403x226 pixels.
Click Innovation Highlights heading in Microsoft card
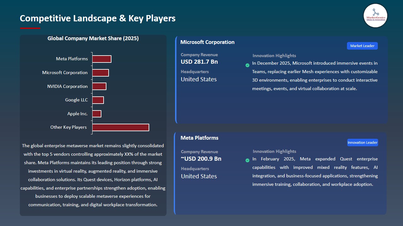click(274, 56)
